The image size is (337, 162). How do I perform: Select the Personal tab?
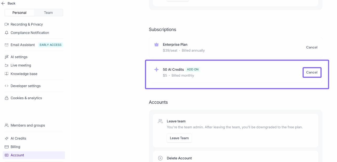[19, 13]
